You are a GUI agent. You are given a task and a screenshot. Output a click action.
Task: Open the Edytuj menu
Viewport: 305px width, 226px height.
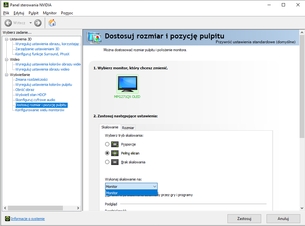19,13
